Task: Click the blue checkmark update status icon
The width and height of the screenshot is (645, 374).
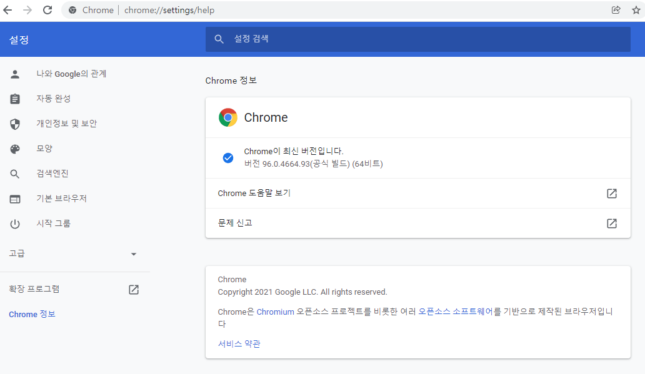Action: (228, 158)
